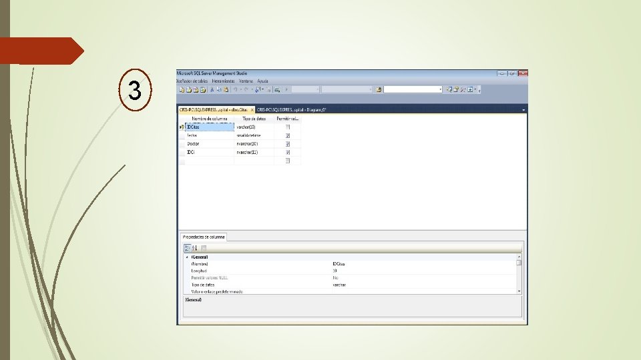Click the Tipo de datos cell of IDCi row
641x360 pixels.
(x=254, y=152)
